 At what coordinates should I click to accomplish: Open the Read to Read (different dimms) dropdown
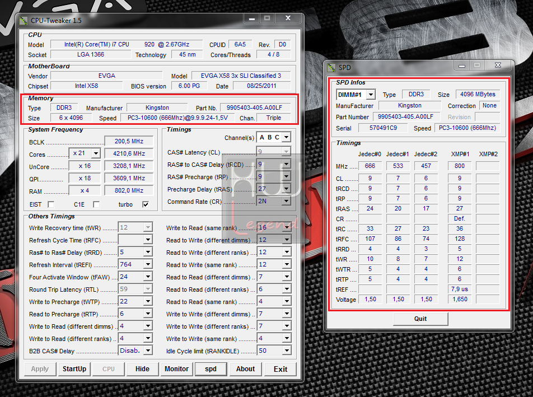[287, 277]
